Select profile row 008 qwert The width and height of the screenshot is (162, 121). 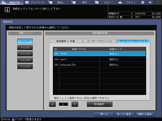99,59
